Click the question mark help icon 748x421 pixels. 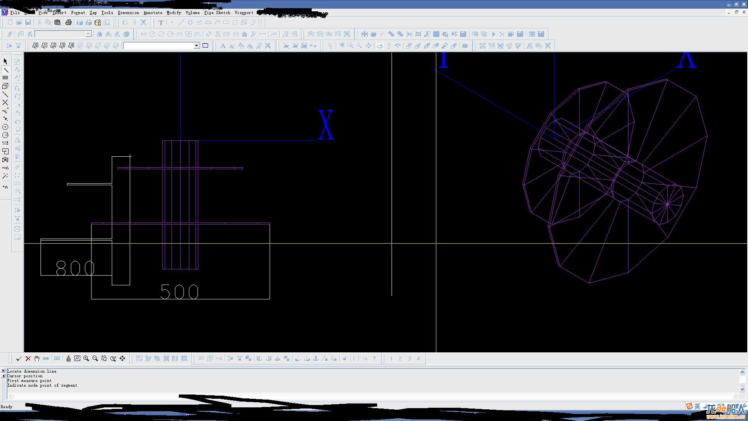coord(374,359)
